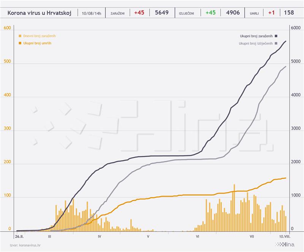This screenshot has width=304, height=252.
Task: Click the 26.II. start date on axis
Action: [x=19, y=236]
